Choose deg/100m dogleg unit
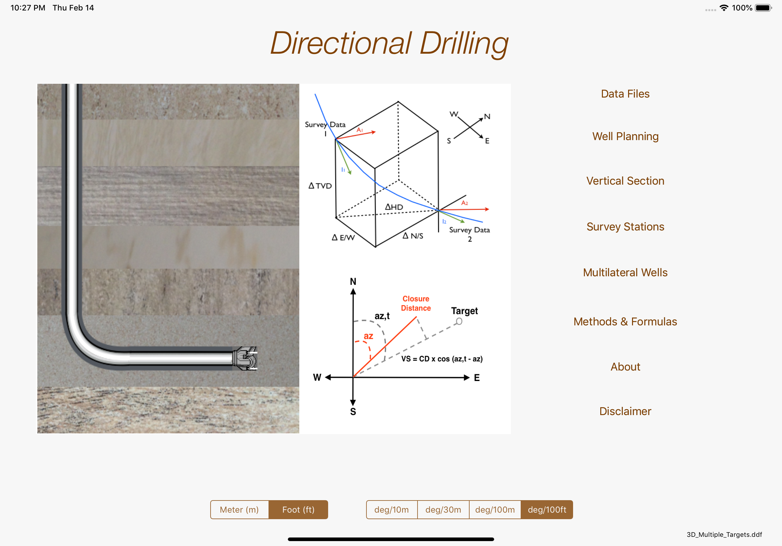 pos(495,510)
